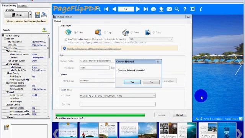Open the search magnifier in toolbar
This screenshot has height=138, width=245.
click(x=177, y=9)
